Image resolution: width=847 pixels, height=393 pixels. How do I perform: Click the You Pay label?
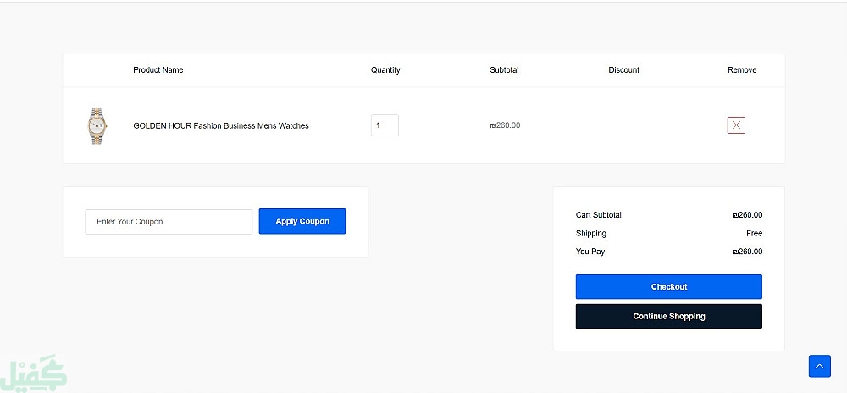(590, 252)
